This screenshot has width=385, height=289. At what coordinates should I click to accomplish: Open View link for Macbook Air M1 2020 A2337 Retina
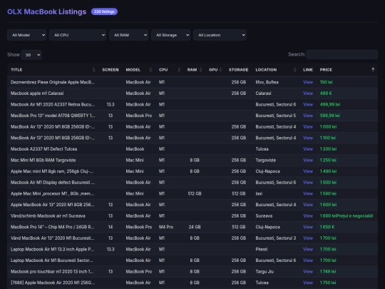coord(308,104)
